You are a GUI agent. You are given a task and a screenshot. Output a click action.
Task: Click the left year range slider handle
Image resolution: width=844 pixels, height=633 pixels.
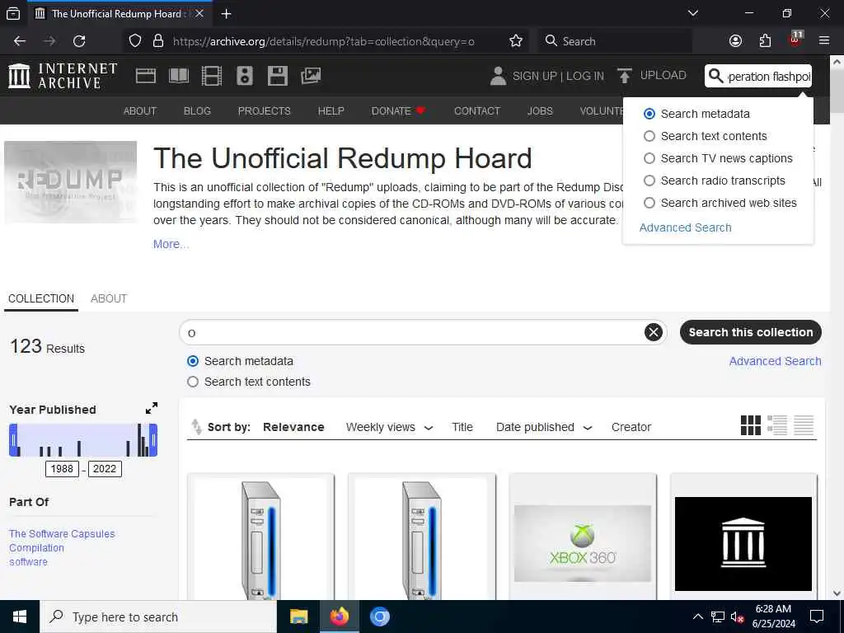coord(13,440)
